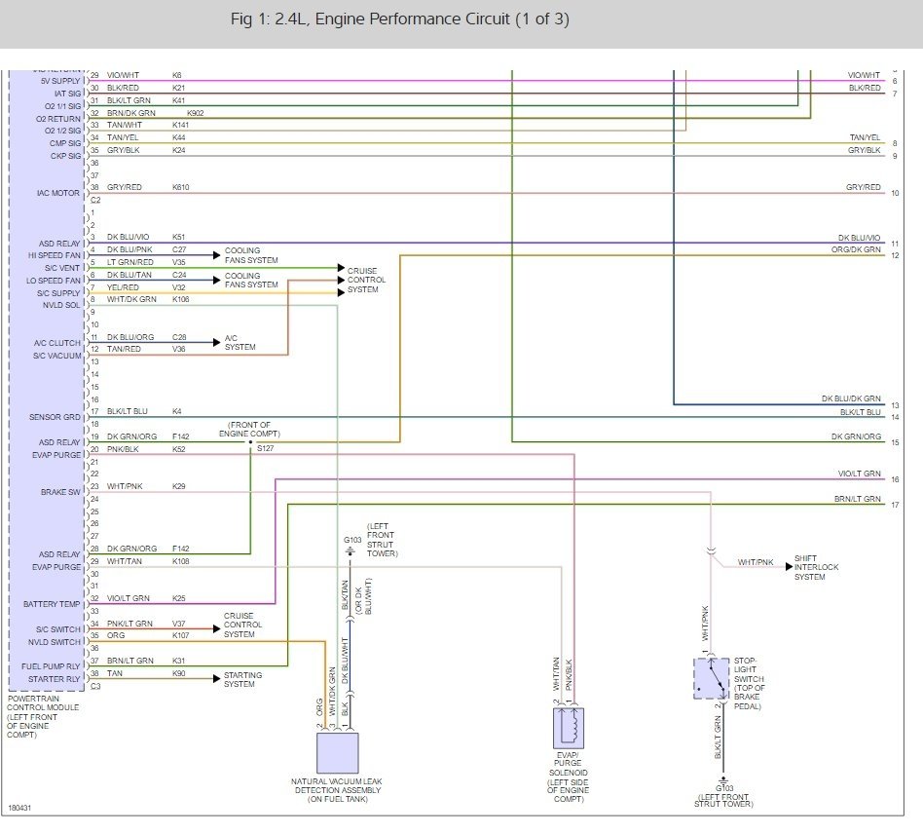923x834 pixels.
Task: Click the C3 connector label
Action: click(95, 686)
